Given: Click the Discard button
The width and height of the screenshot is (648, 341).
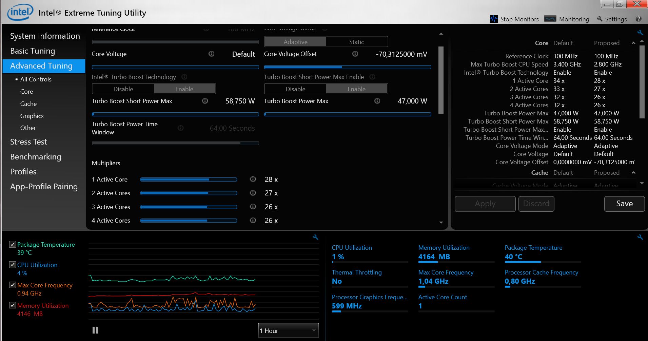Looking at the screenshot, I should click(x=536, y=204).
